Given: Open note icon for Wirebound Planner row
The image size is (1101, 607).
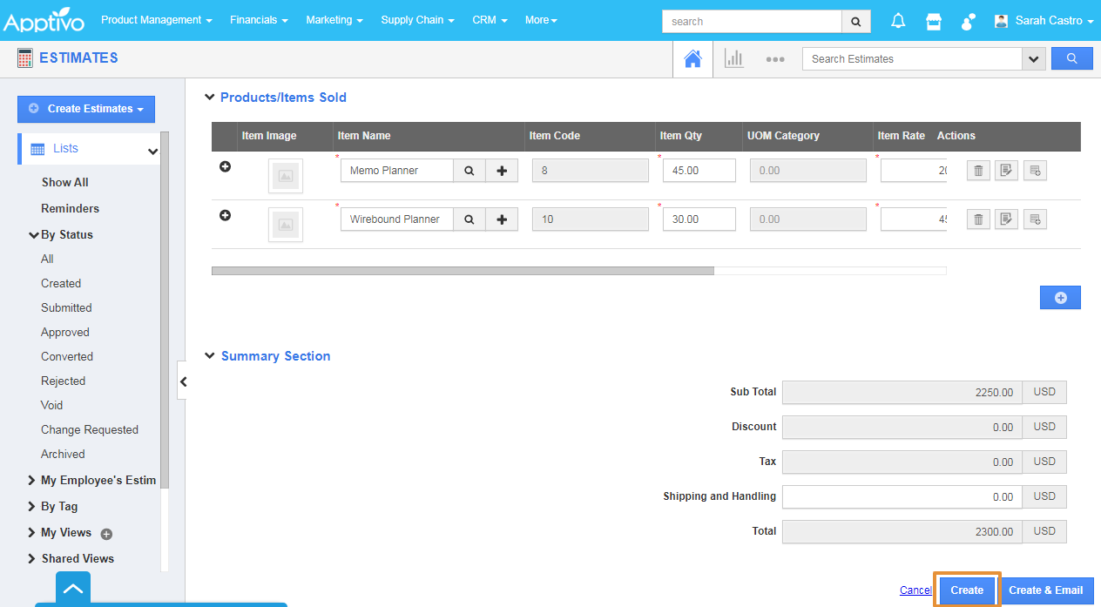Looking at the screenshot, I should pos(1006,219).
